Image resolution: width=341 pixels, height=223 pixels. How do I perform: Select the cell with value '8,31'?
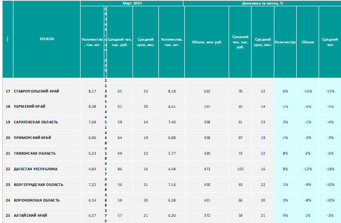click(172, 106)
